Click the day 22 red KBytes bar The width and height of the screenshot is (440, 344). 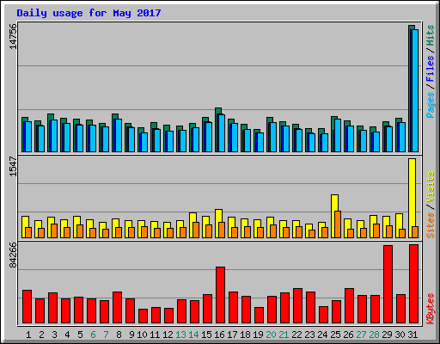297,305
